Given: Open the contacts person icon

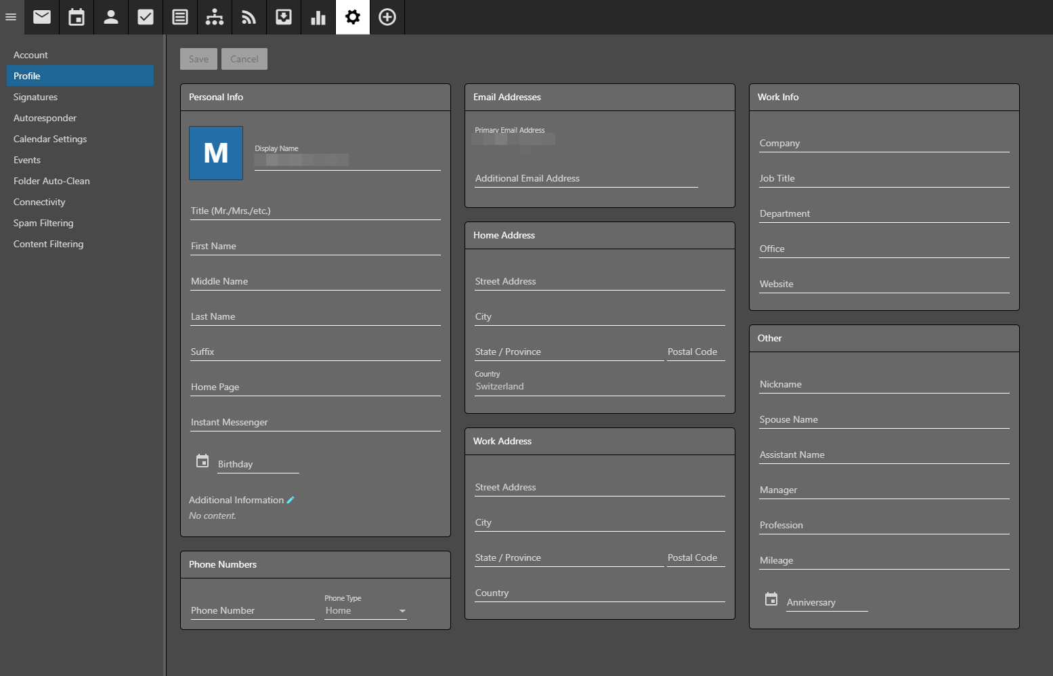Looking at the screenshot, I should click(111, 17).
